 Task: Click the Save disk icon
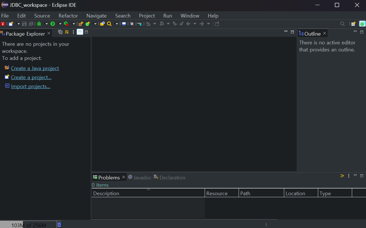[x=24, y=24]
